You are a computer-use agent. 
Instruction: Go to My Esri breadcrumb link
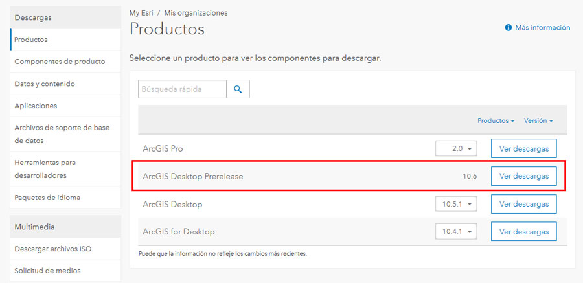pos(141,13)
